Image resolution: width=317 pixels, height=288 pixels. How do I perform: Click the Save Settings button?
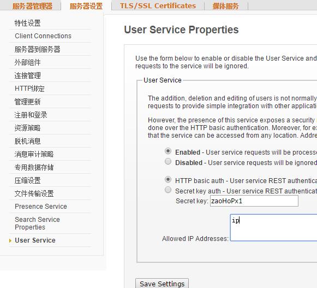pos(162,283)
